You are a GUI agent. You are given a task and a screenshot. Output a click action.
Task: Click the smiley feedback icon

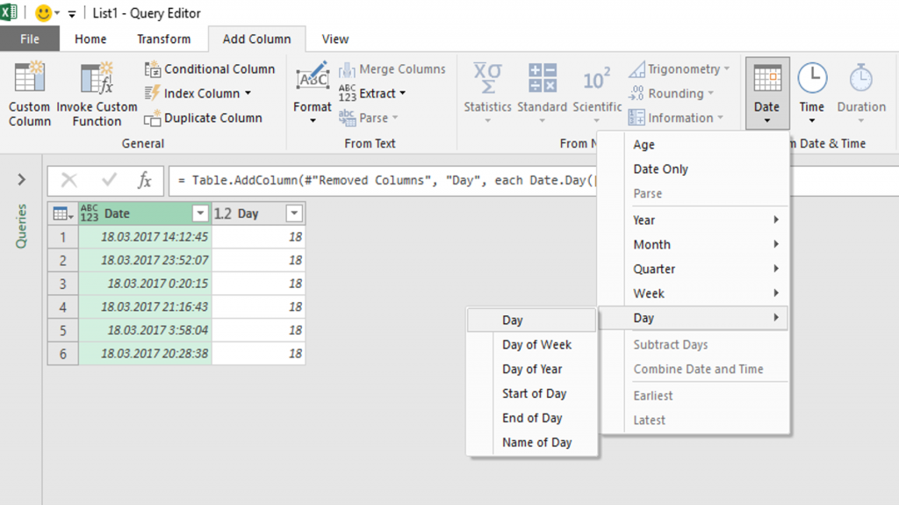click(x=43, y=12)
